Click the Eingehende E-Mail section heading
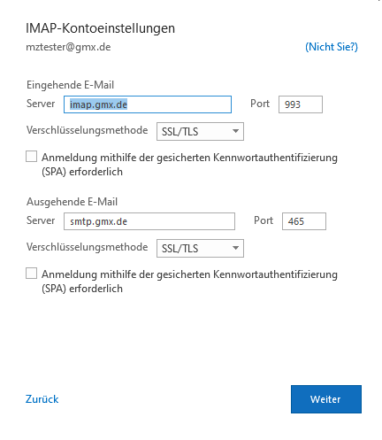 point(70,85)
